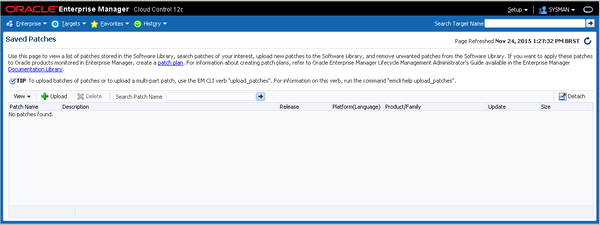Click the Oracle Enterprise Manager logo
600x225 pixels.
click(67, 9)
